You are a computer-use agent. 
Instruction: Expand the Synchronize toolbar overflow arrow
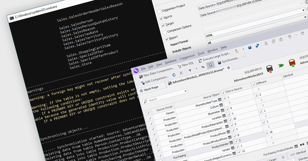(x=243, y=56)
